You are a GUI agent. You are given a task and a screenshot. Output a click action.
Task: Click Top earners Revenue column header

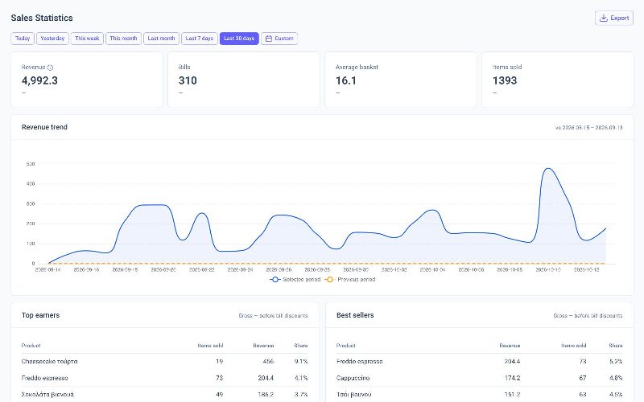(263, 346)
